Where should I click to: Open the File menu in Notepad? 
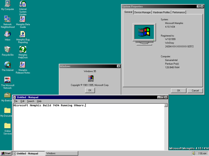coord(16,101)
